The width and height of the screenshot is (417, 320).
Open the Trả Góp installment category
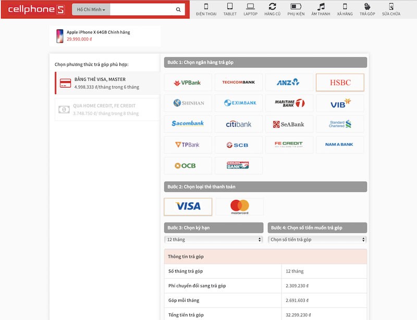coord(367,9)
